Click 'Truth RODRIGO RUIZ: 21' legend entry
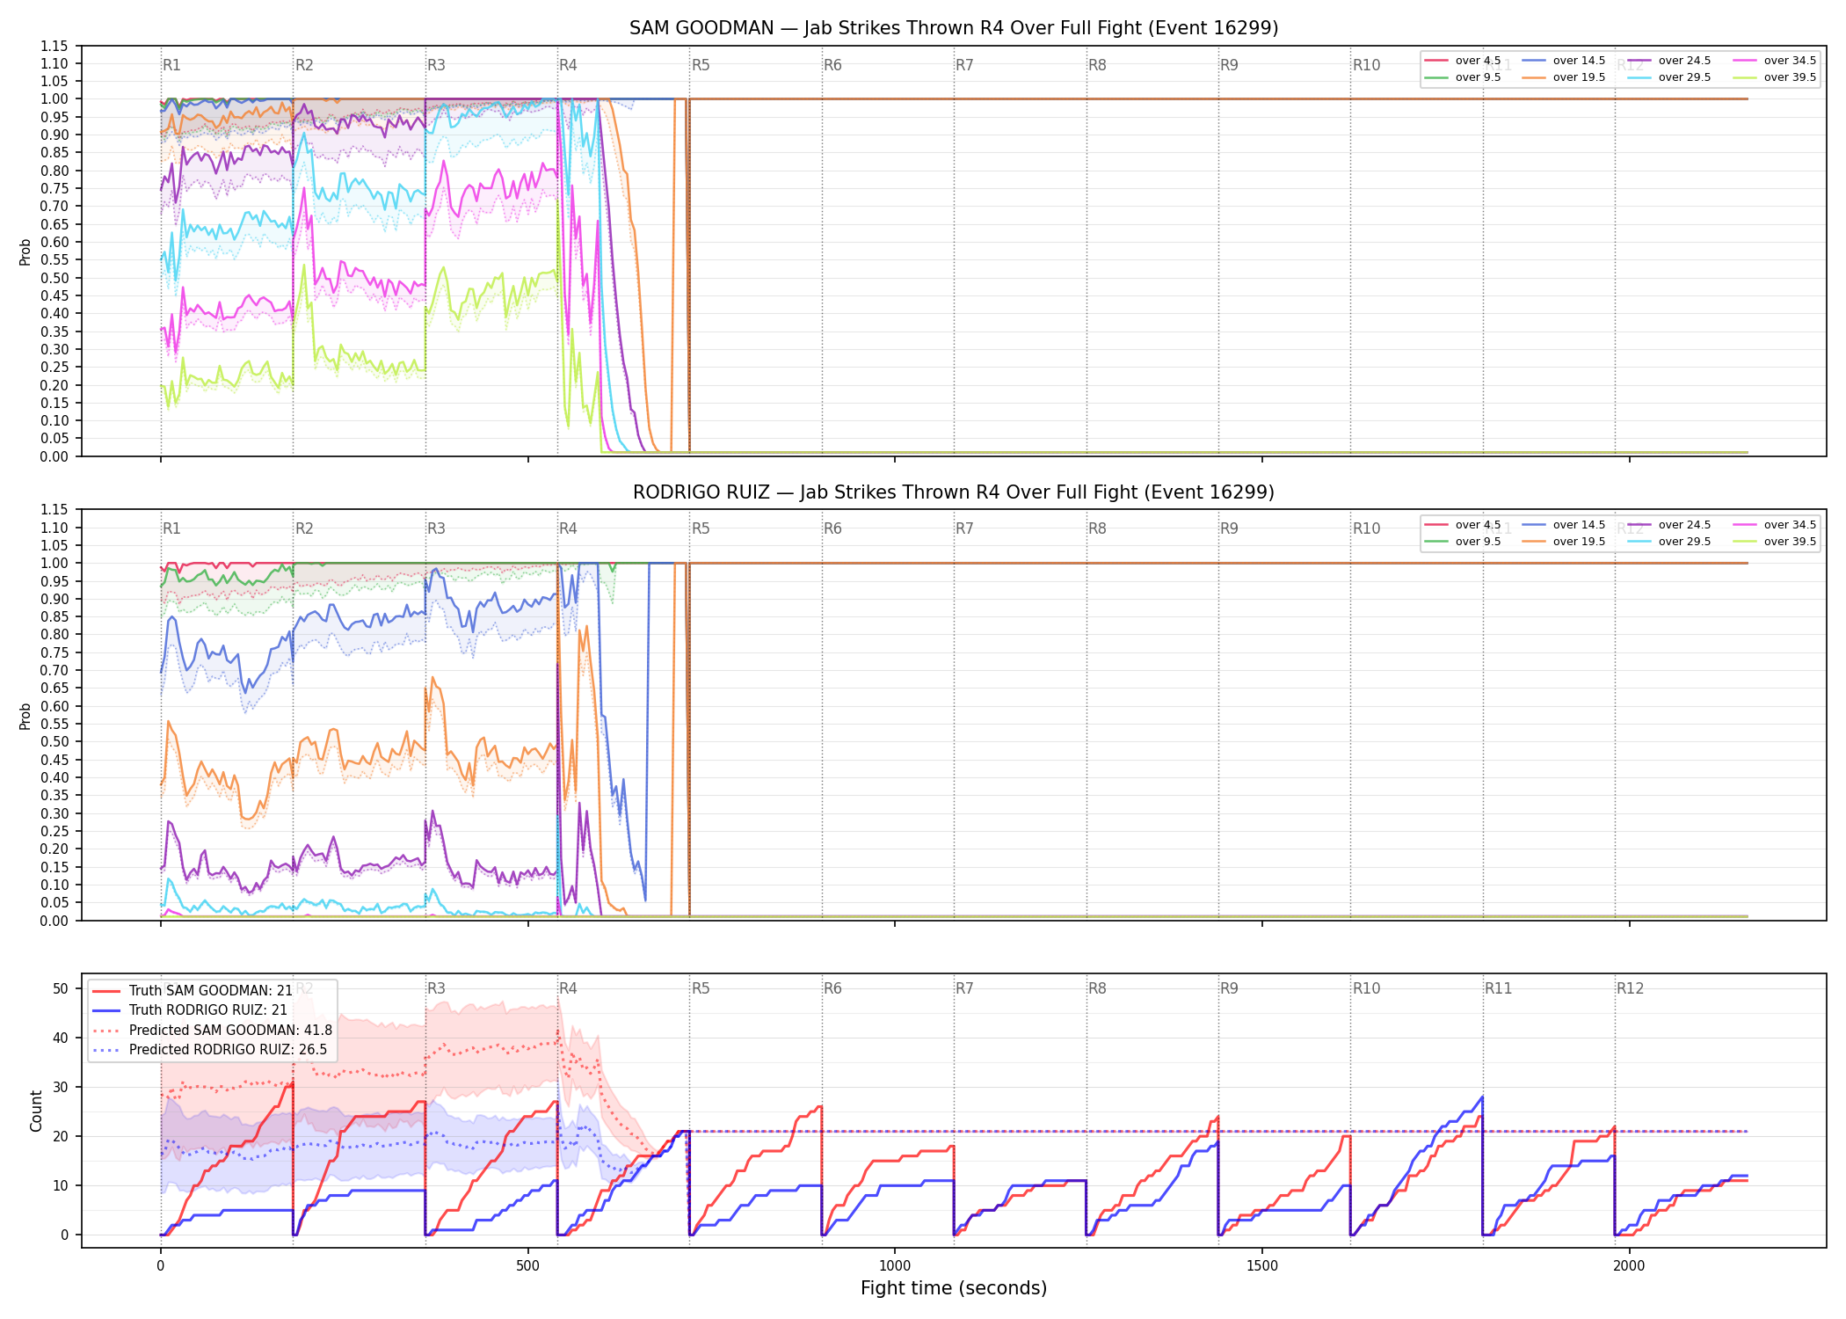 coord(190,1010)
